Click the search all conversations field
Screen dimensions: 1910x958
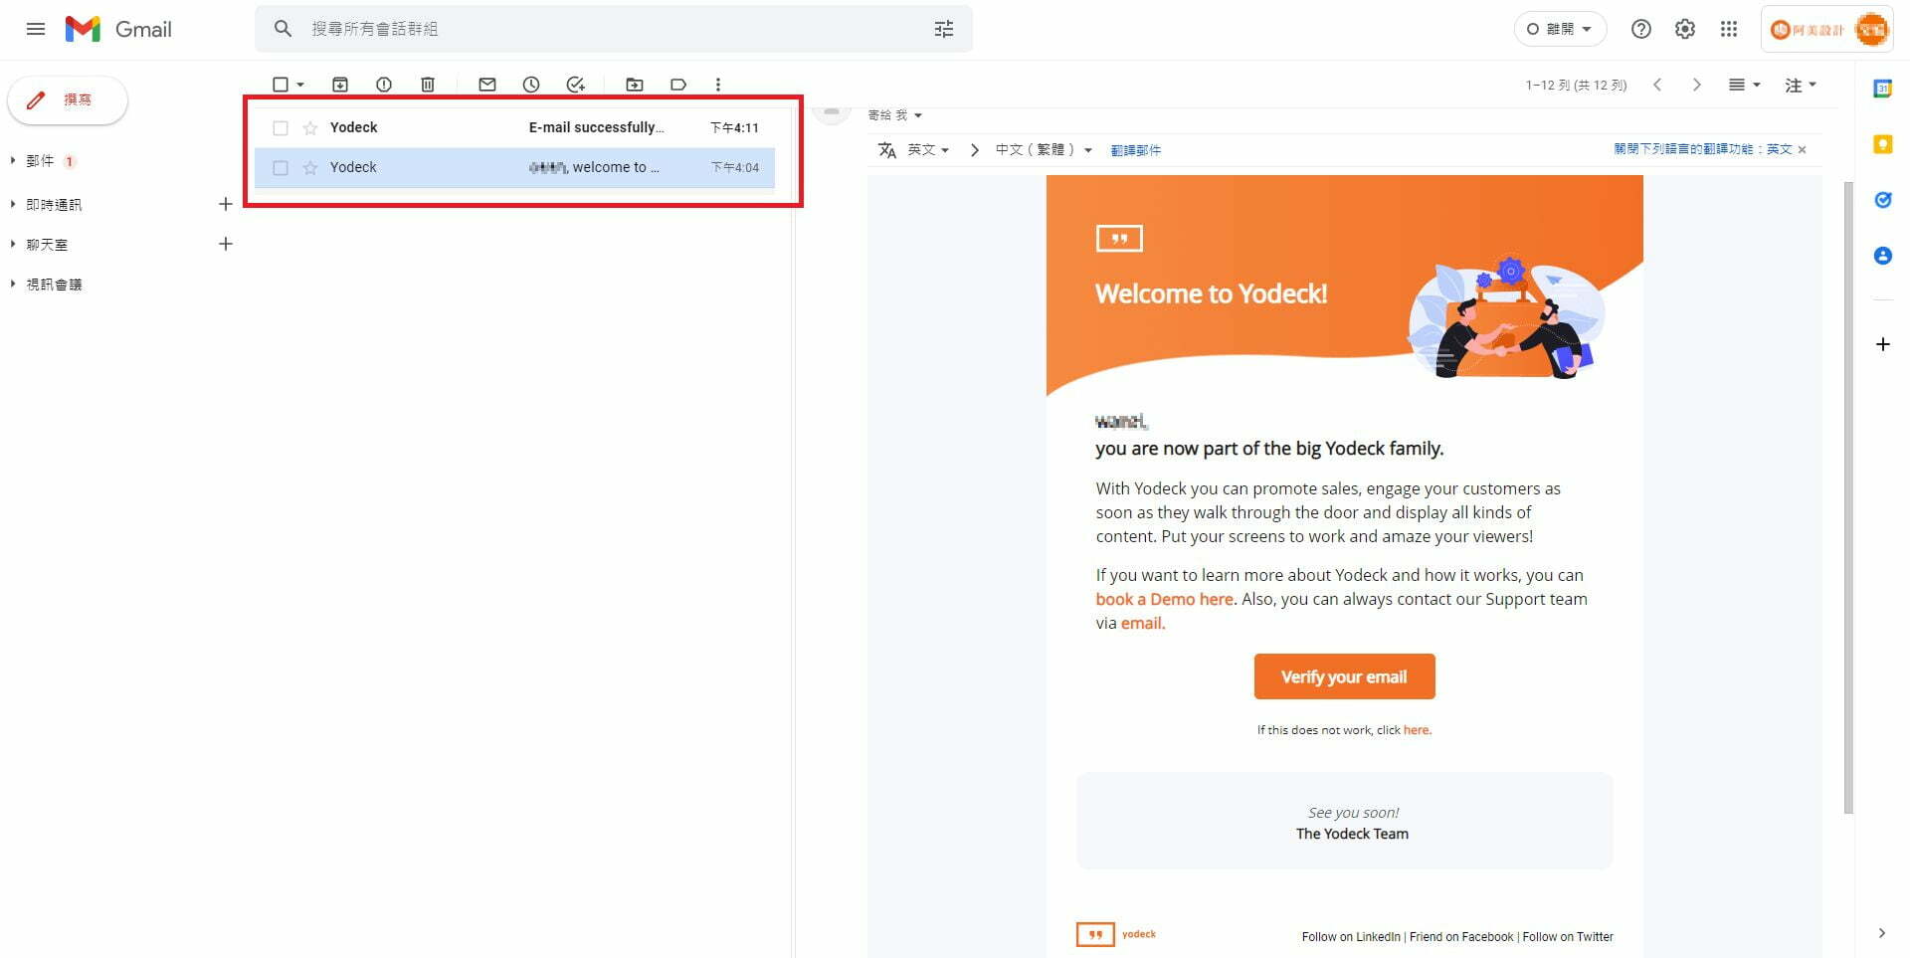pos(614,29)
